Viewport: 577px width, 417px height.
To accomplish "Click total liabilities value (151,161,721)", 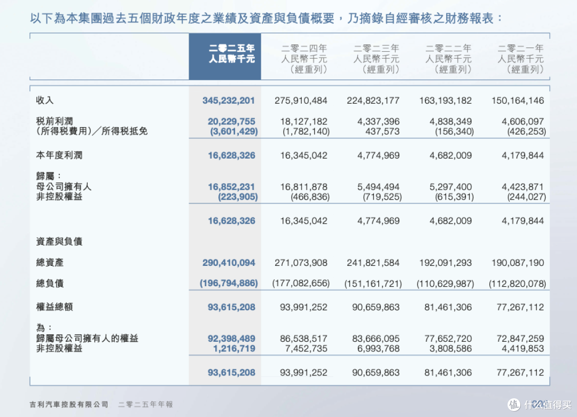I will (373, 284).
